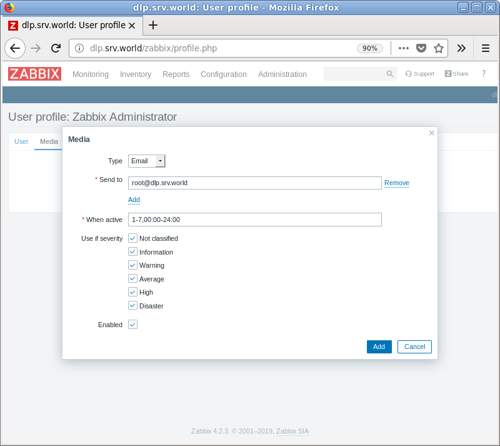500x446 pixels.
Task: Close the dlp.srv.world User profile tab
Action: click(x=132, y=26)
